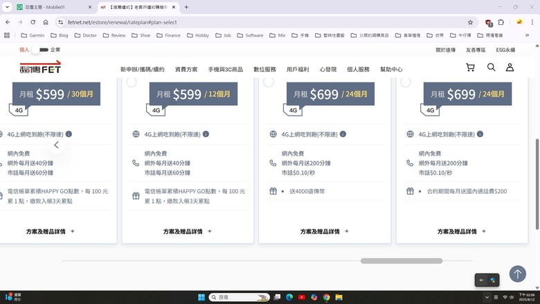Click the FET Far EasTone logo
The height and width of the screenshot is (304, 540).
[40, 66]
